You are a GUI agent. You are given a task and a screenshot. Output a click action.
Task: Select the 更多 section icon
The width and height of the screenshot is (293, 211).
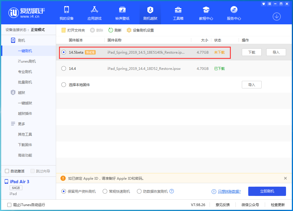pos(13,123)
